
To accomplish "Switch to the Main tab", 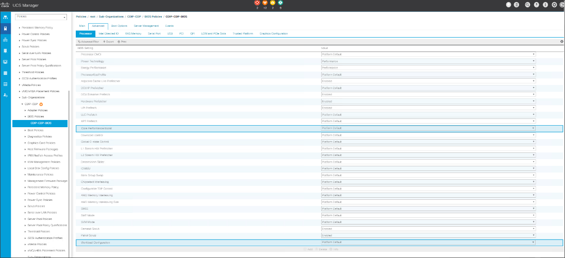I will coord(82,26).
